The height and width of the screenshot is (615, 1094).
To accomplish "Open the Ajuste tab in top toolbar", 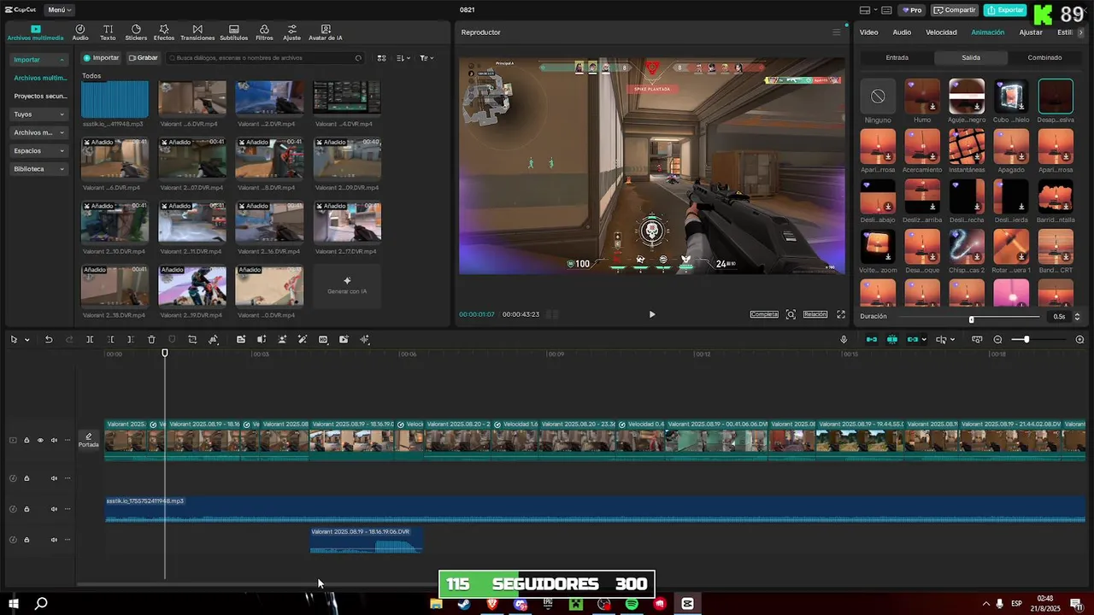I will coord(292,32).
